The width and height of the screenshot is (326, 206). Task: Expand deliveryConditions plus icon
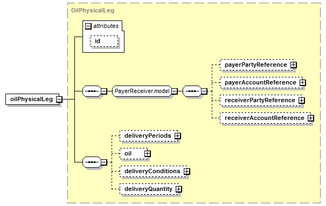(x=186, y=172)
